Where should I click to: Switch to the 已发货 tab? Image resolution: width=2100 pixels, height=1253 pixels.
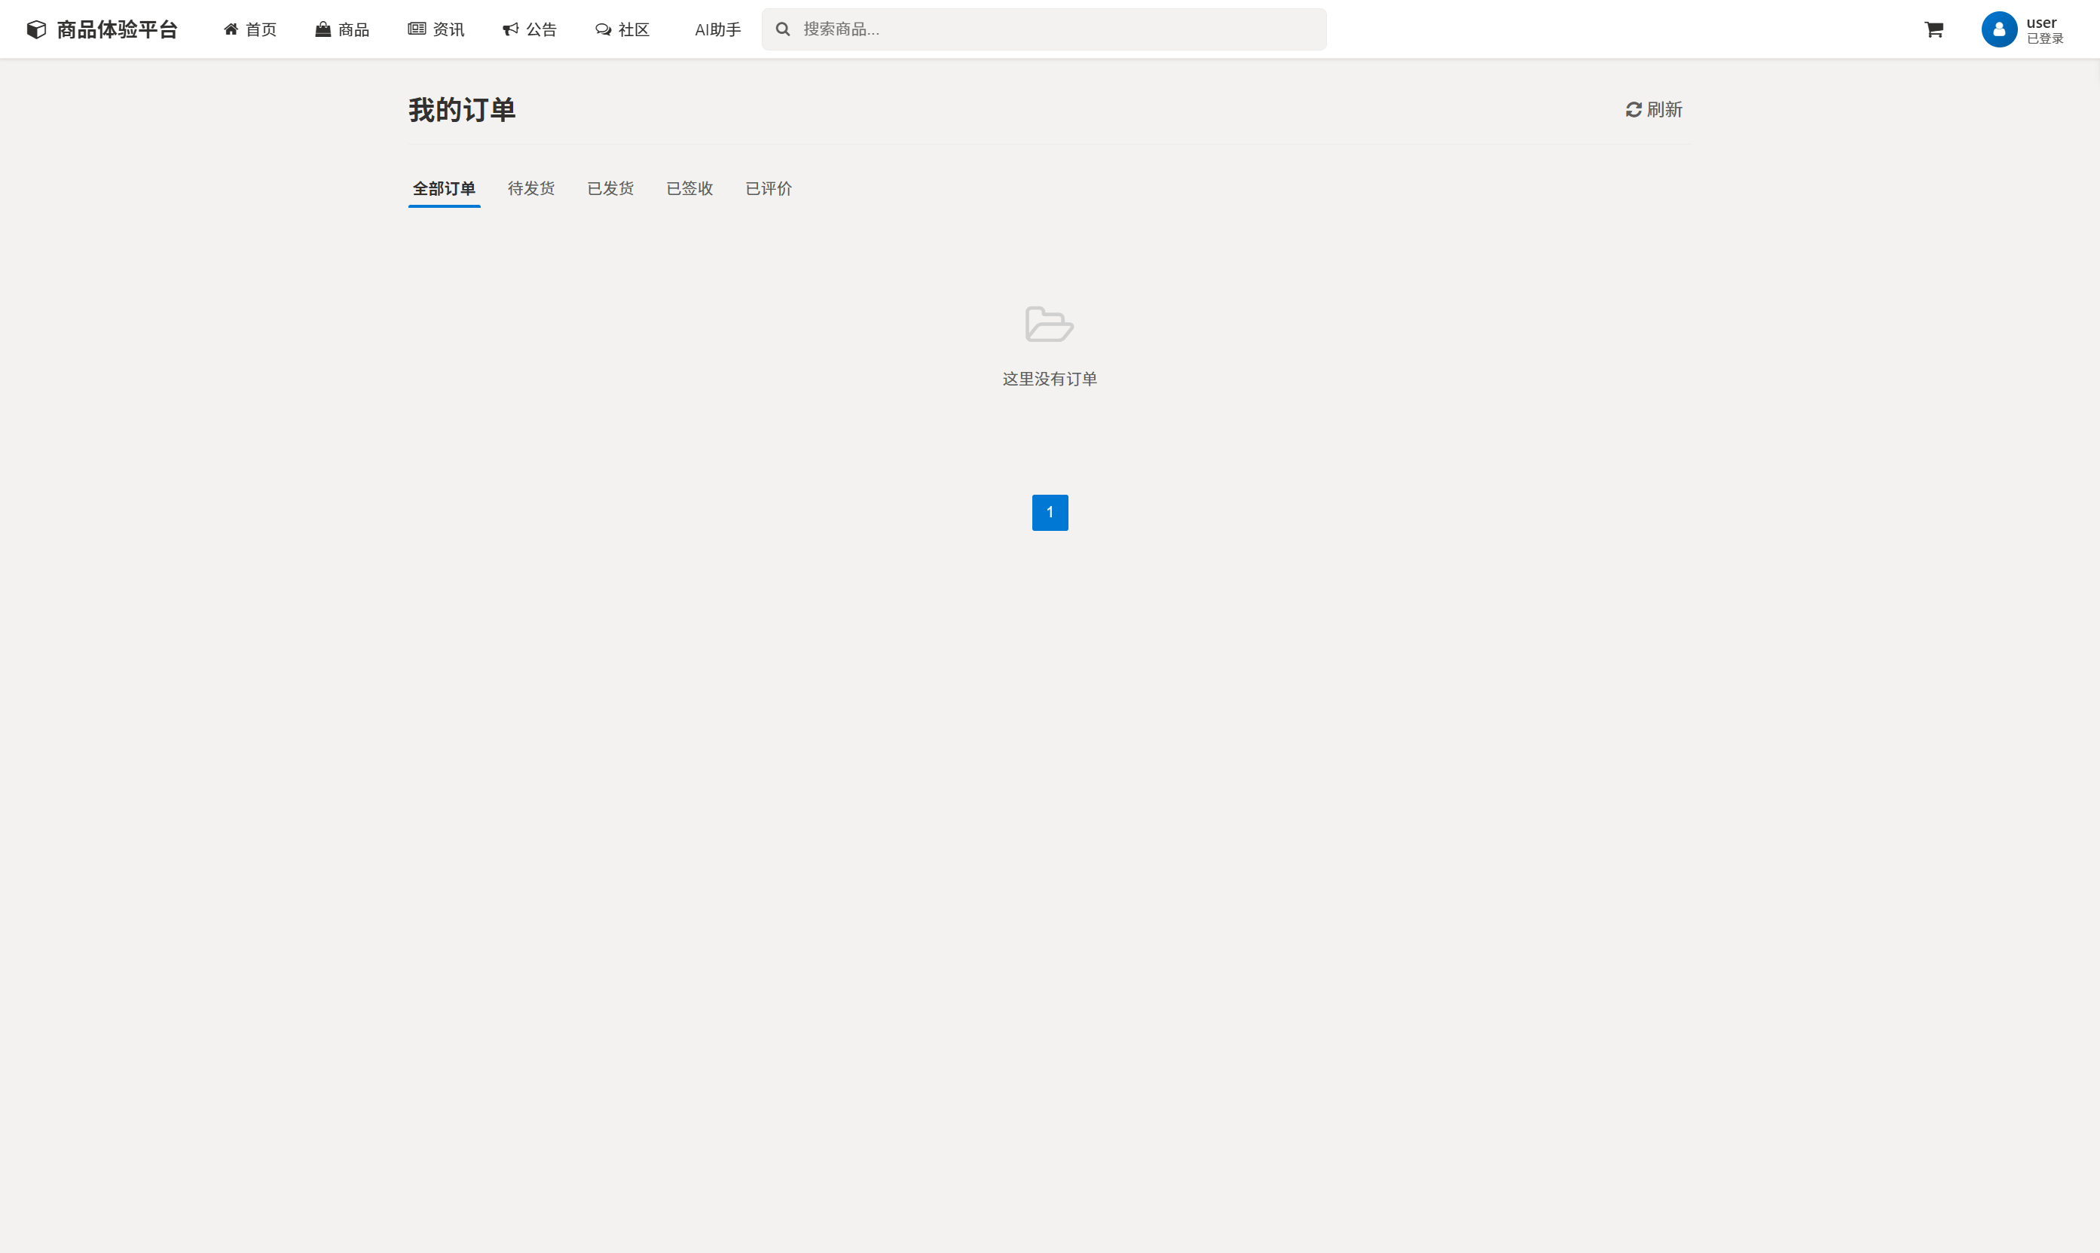tap(610, 188)
